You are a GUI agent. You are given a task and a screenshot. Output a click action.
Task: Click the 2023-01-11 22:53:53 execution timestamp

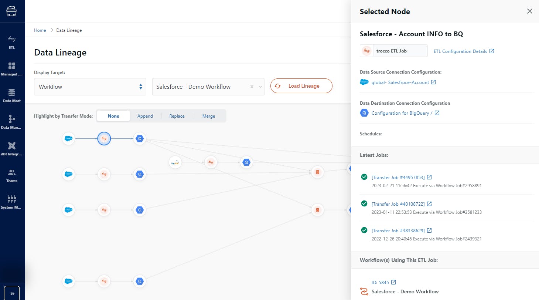click(x=392, y=212)
